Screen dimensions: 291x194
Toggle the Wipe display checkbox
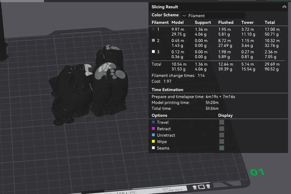[221, 141]
